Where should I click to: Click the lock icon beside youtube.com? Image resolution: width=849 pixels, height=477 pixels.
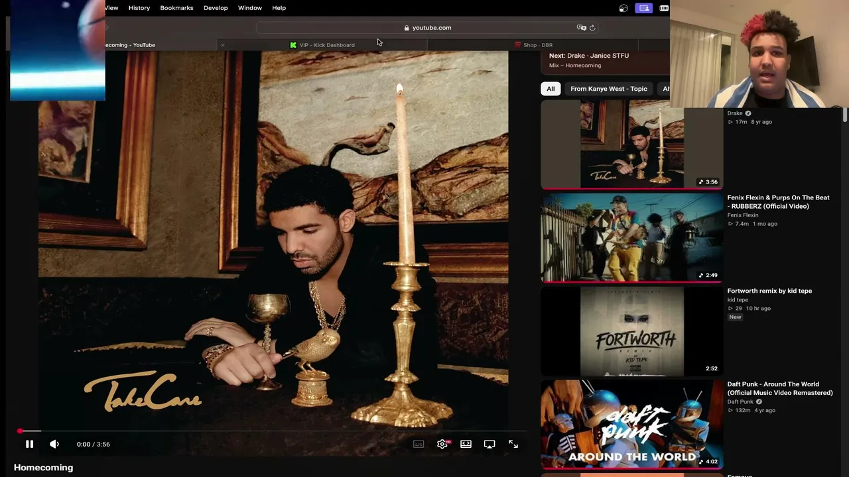(407, 28)
